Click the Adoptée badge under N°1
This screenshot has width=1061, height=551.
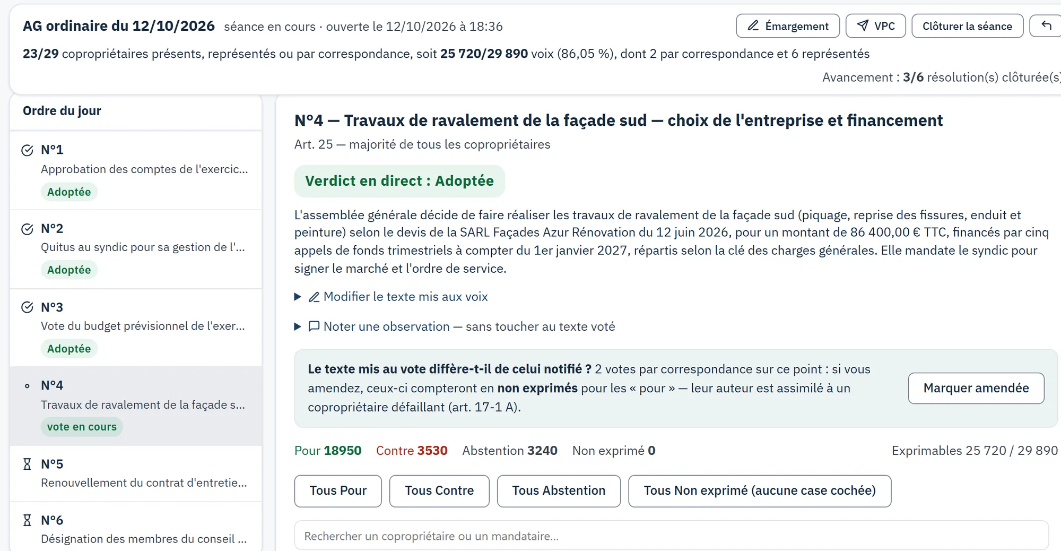click(x=69, y=192)
